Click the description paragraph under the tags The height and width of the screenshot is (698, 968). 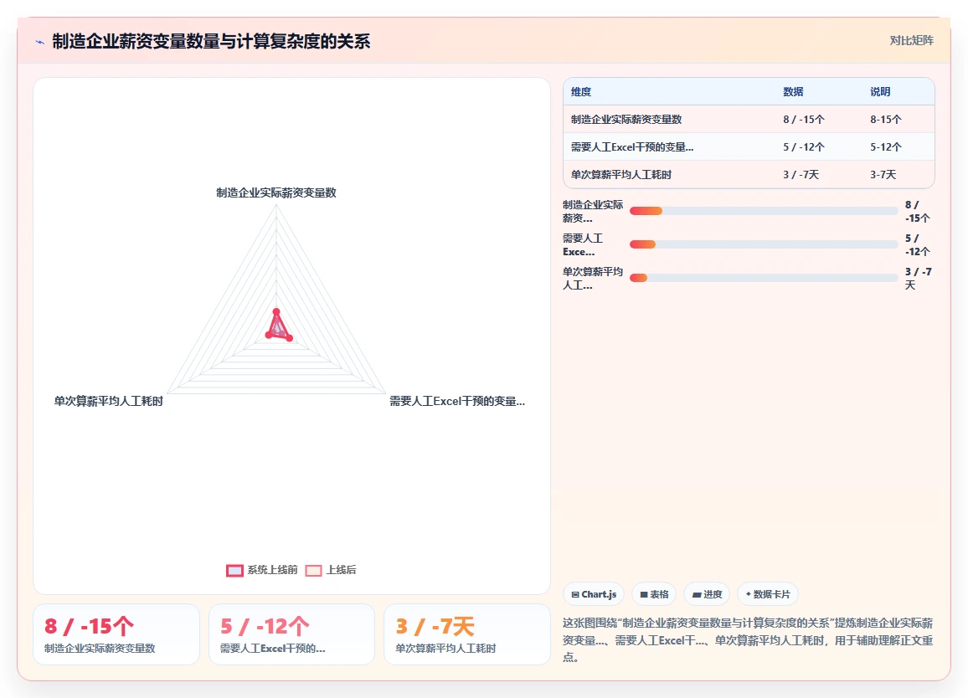748,640
